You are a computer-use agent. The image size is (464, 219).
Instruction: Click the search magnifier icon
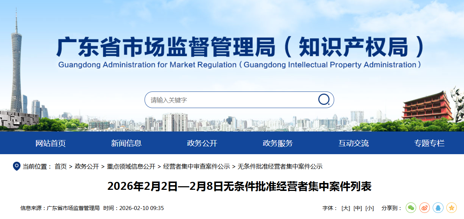pos(324,100)
